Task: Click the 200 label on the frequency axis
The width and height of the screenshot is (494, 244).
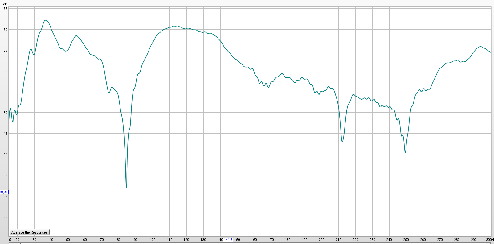Action: 321,240
